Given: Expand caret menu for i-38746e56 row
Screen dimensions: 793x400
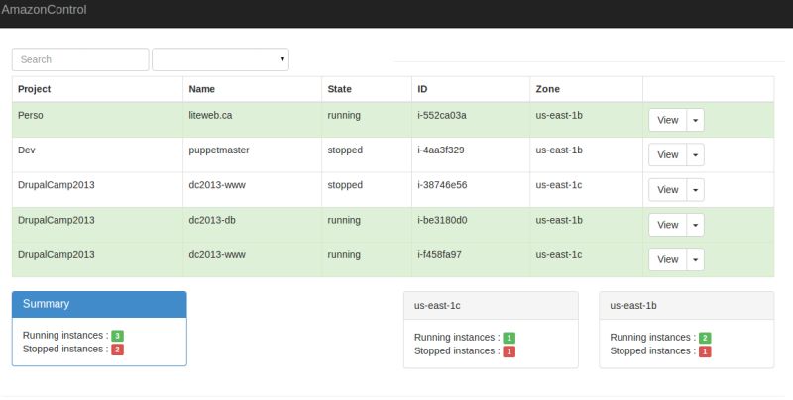Looking at the screenshot, I should (696, 190).
